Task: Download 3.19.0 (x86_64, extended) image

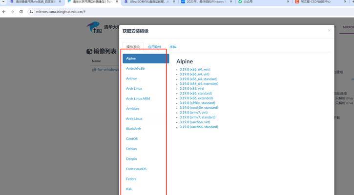Action: [x=199, y=84]
